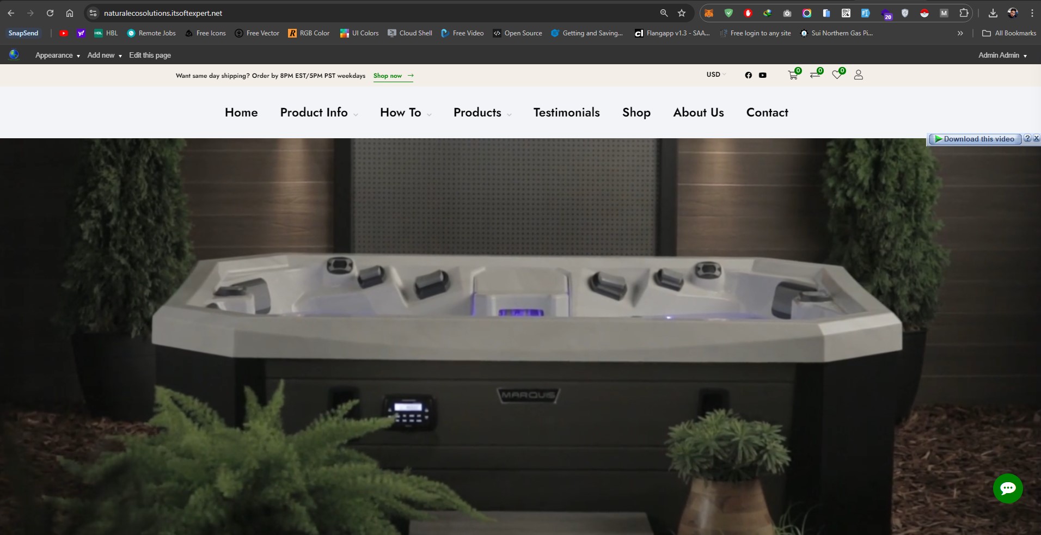Open the Appearance admin menu
Viewport: 1041px width, 535px height.
tap(57, 56)
